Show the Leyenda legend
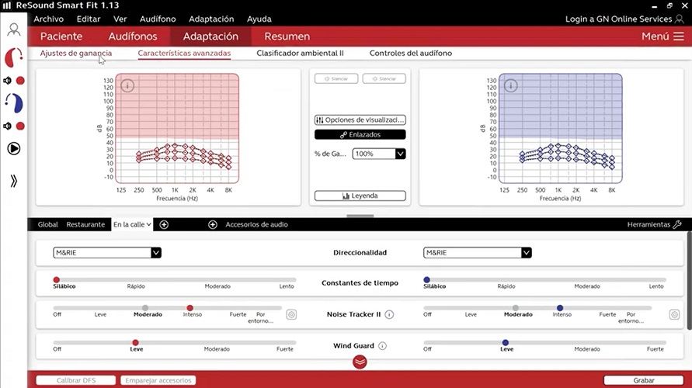 tap(360, 196)
